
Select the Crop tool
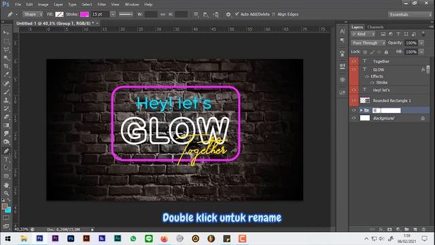[6, 67]
